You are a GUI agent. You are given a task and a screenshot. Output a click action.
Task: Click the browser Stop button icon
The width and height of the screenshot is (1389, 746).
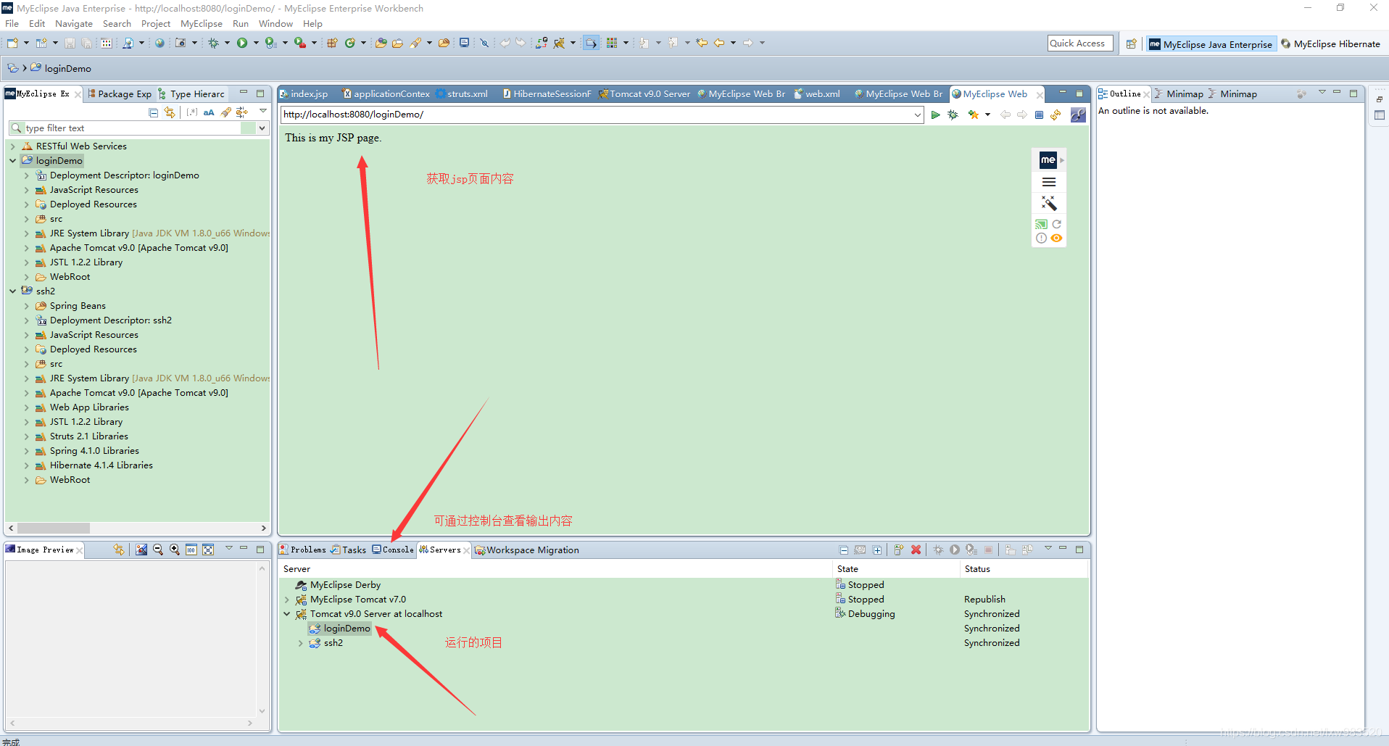pyautogui.click(x=1039, y=115)
